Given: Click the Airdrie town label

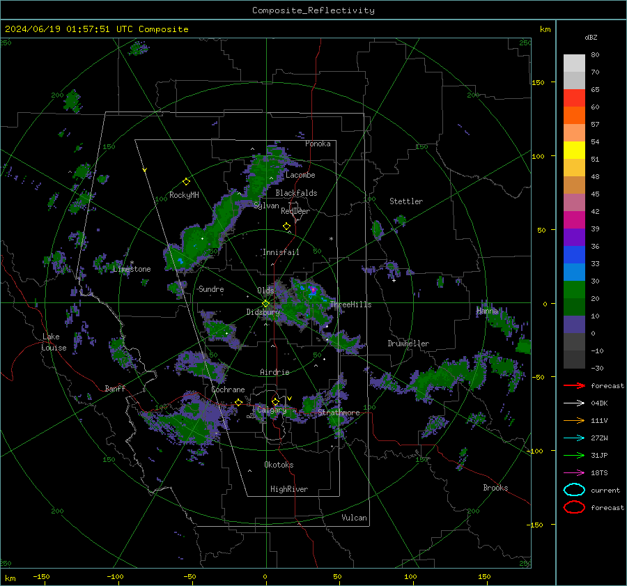Looking at the screenshot, I should [x=274, y=372].
